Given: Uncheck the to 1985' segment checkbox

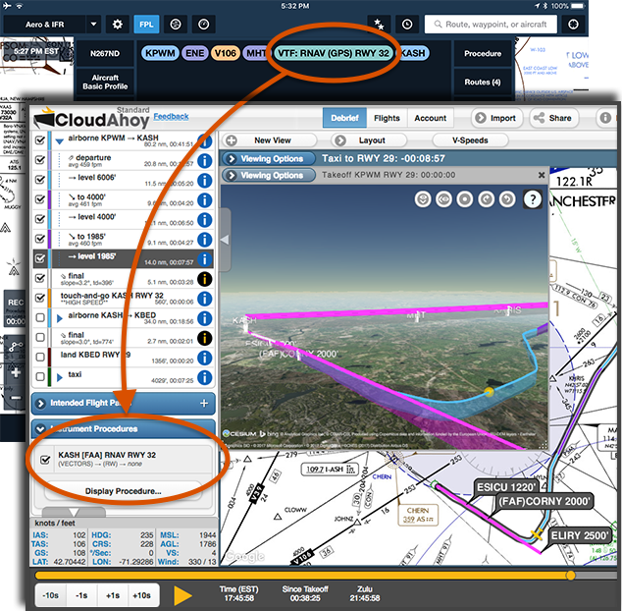Looking at the screenshot, I should click(x=40, y=239).
